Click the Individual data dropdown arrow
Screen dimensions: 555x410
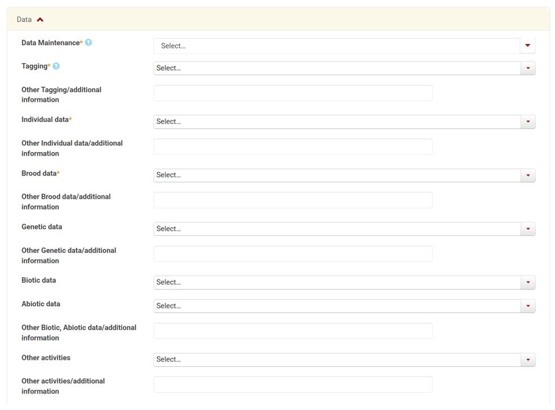point(528,122)
